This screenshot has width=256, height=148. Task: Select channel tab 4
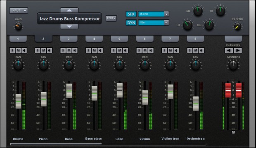click(94, 39)
